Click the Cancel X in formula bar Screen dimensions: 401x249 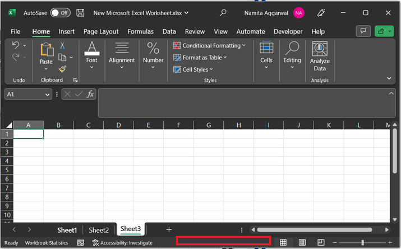[x=67, y=94]
